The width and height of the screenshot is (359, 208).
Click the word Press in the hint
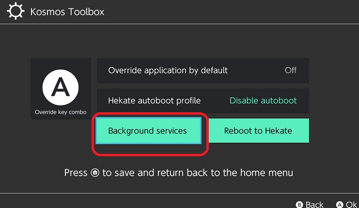point(76,173)
